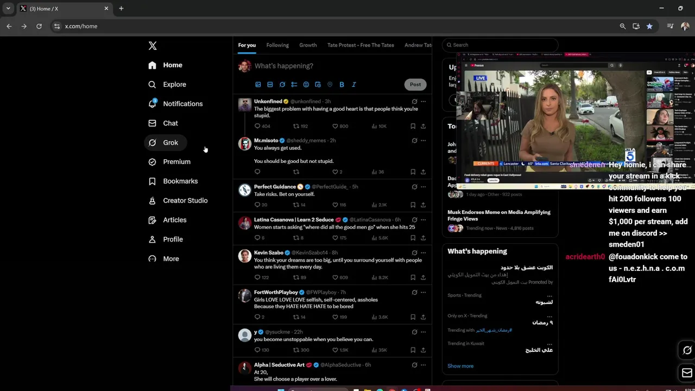This screenshot has width=695, height=391.
Task: Open a new browser tab
Action: pyautogui.click(x=121, y=9)
